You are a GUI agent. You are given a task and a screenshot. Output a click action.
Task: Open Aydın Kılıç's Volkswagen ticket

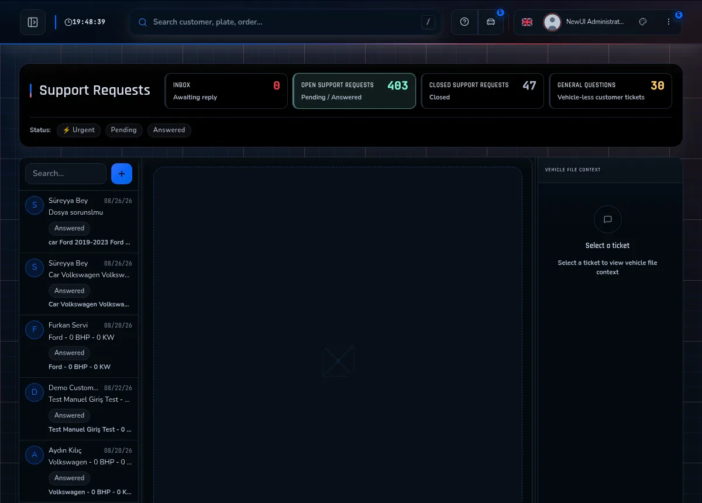click(79, 471)
